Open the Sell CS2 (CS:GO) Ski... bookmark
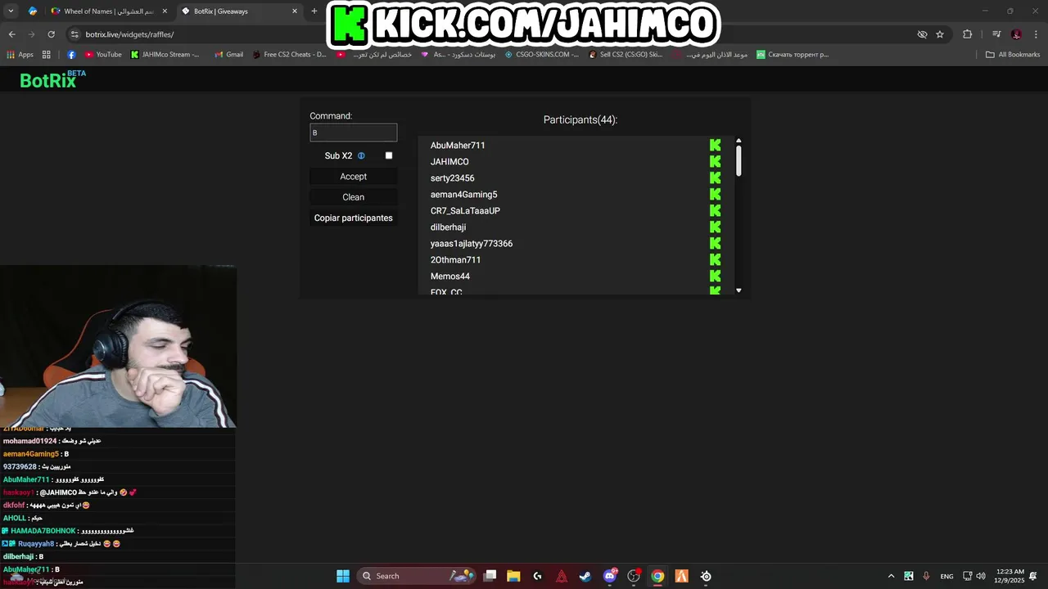Viewport: 1048px width, 589px height. point(626,55)
